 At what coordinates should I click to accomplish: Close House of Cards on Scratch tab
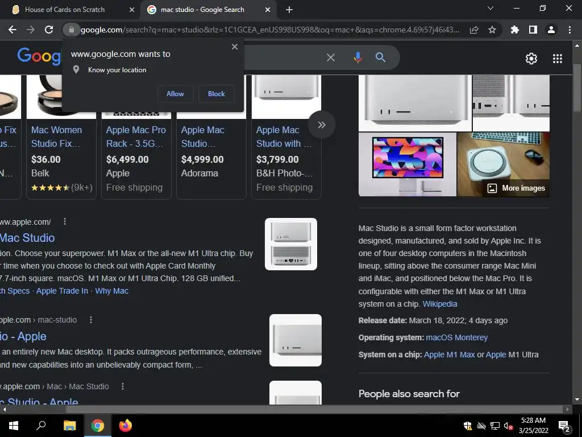(x=131, y=10)
